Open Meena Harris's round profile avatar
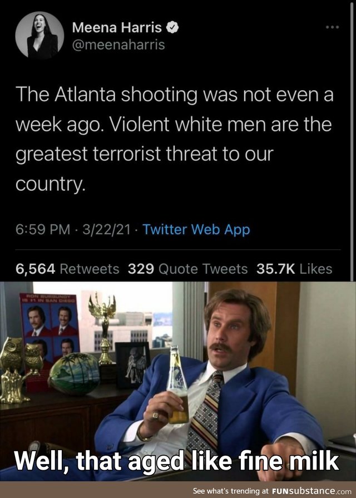356x498 pixels. click(39, 36)
